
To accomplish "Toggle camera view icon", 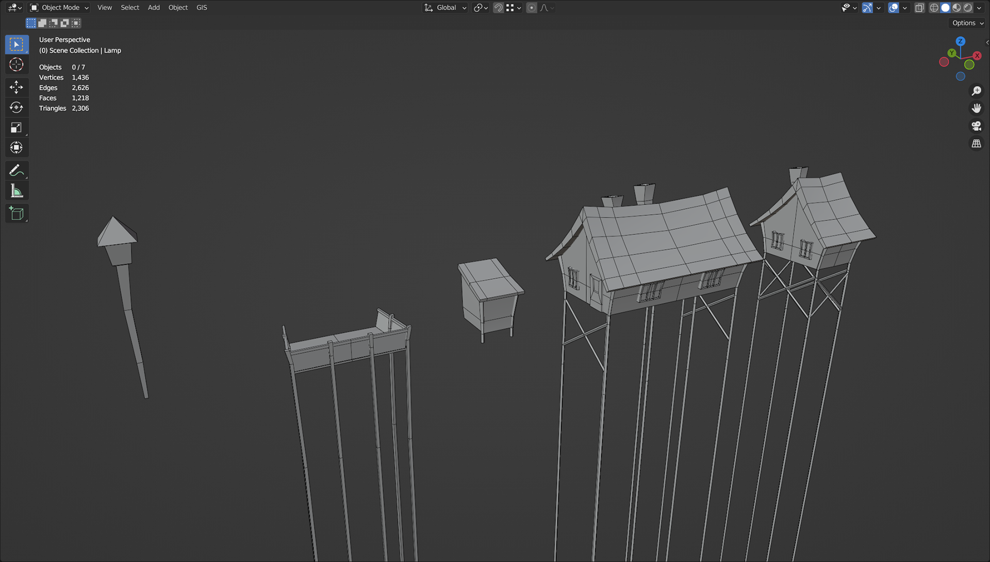I will point(976,126).
